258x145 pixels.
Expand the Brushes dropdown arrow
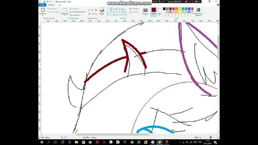coord(102,15)
